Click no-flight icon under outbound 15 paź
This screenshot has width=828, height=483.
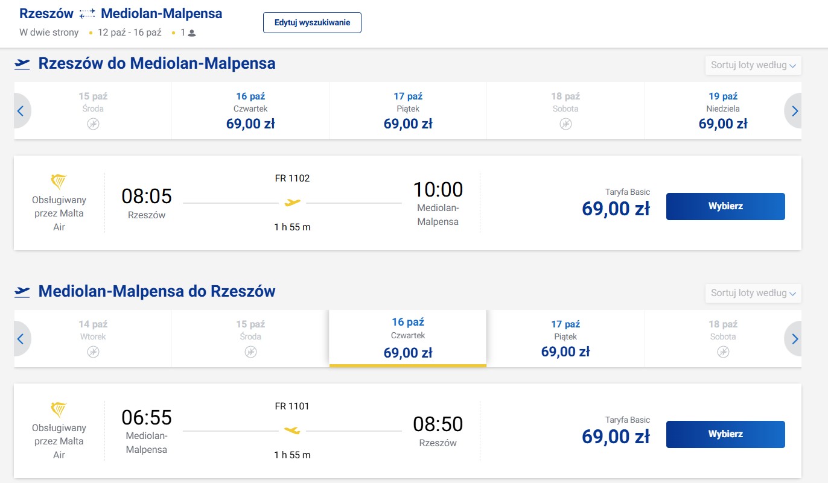[93, 124]
